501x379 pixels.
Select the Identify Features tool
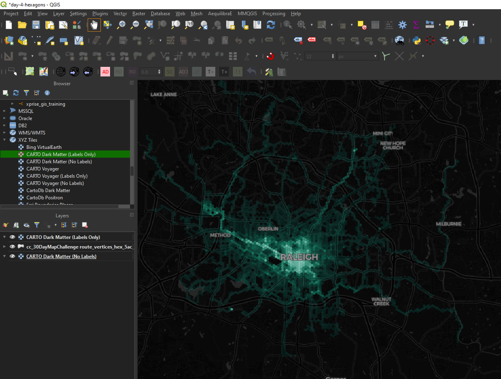pyautogui.click(x=287, y=24)
